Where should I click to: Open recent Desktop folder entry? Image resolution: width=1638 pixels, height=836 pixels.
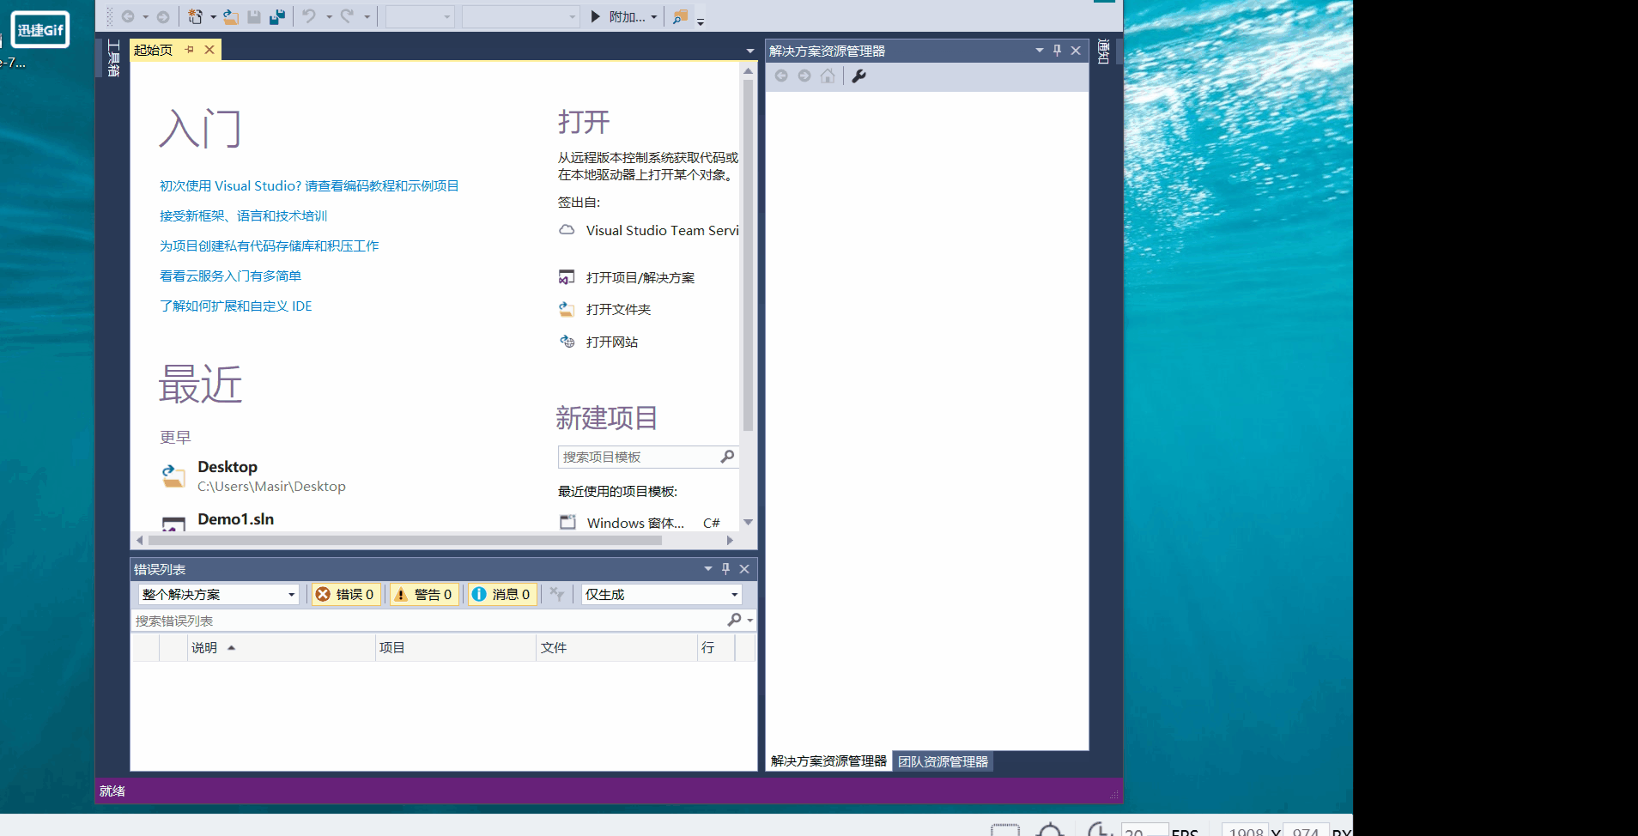[x=254, y=476]
